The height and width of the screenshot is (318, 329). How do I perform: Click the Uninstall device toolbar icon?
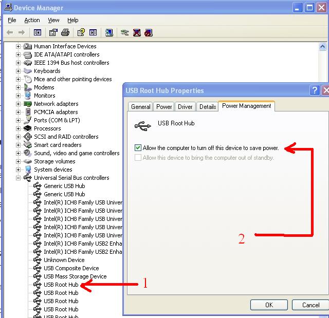click(x=137, y=32)
